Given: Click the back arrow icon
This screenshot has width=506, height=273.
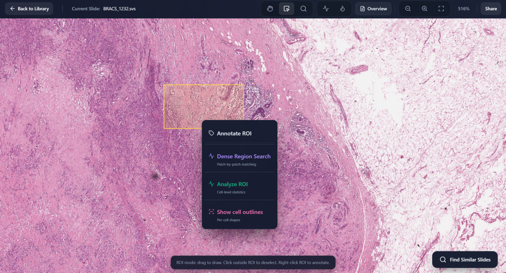Looking at the screenshot, I should coord(12,9).
